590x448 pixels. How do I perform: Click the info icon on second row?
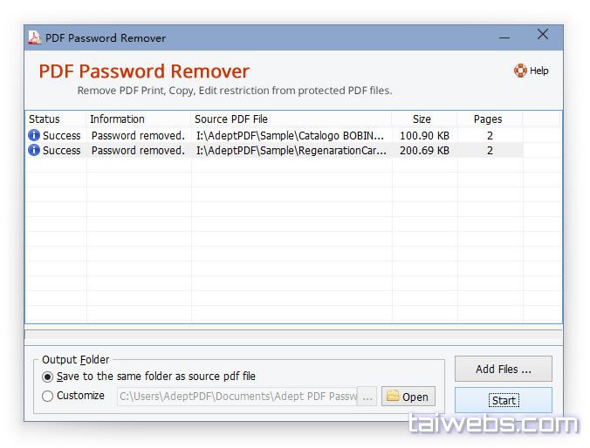[34, 150]
